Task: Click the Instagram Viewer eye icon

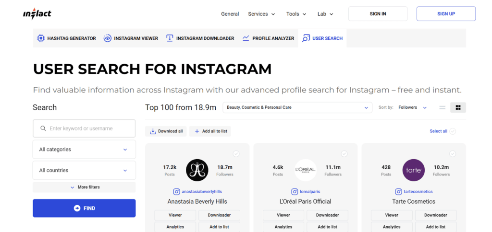Action: pyautogui.click(x=107, y=38)
